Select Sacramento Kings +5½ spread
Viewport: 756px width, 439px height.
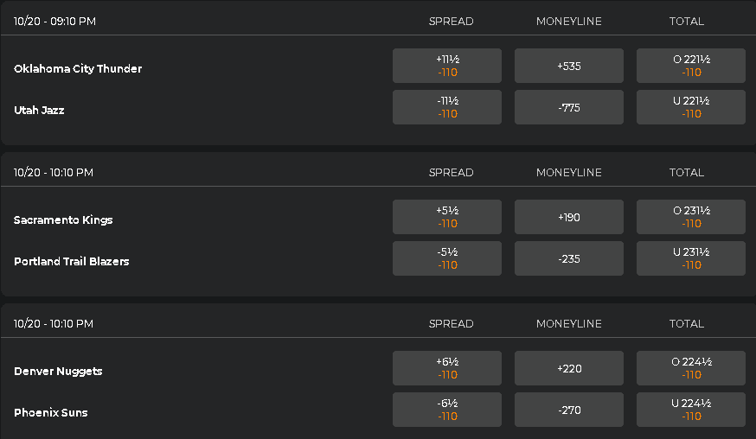click(447, 217)
